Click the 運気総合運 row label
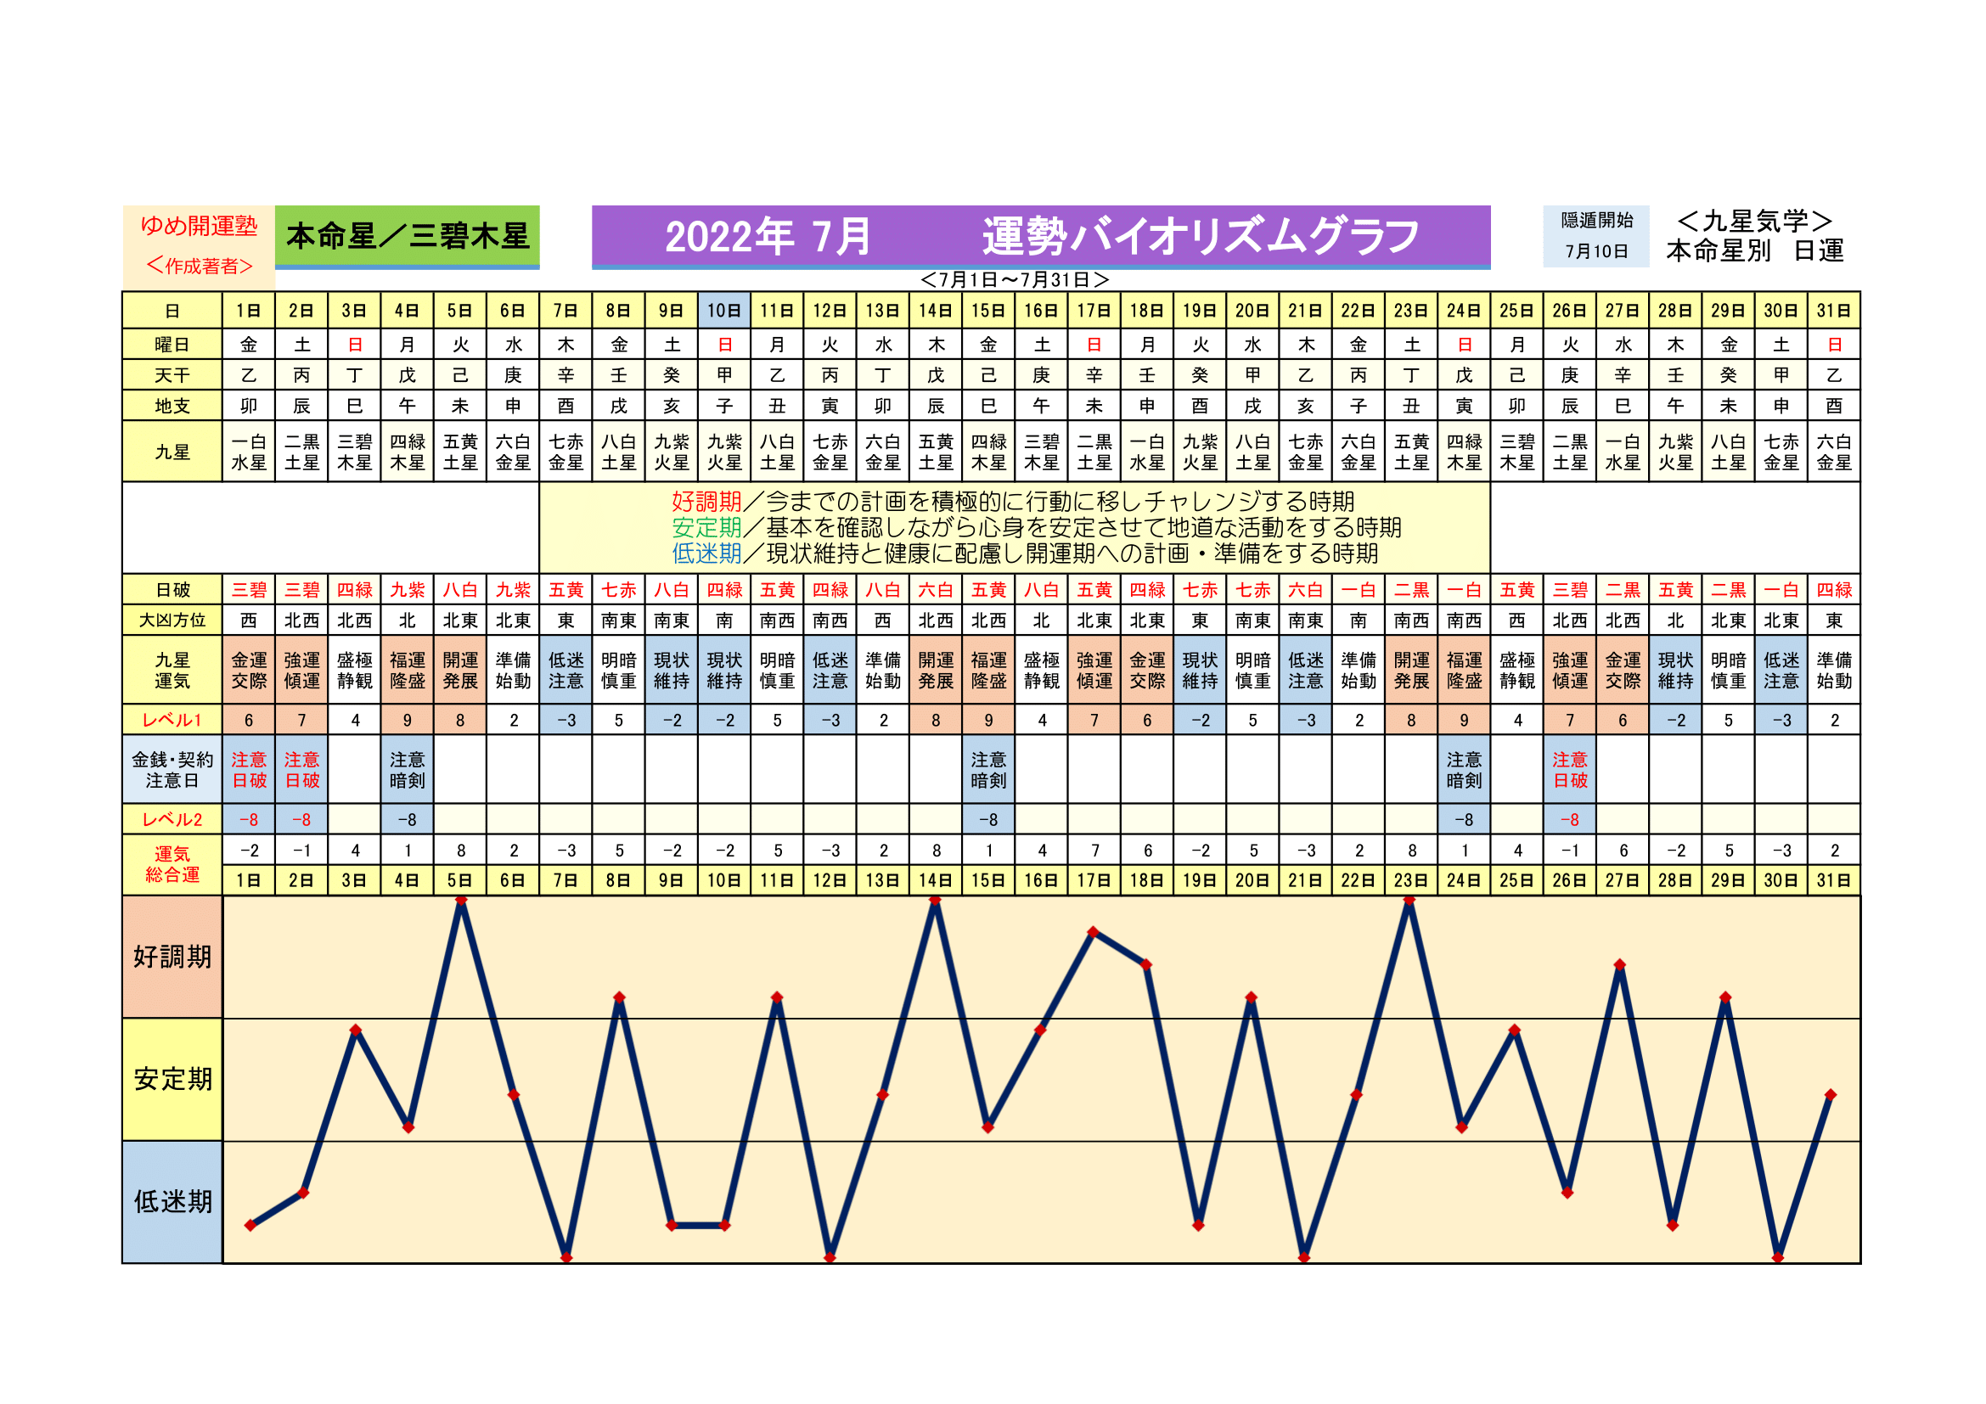The image size is (1986, 1404). click(172, 864)
